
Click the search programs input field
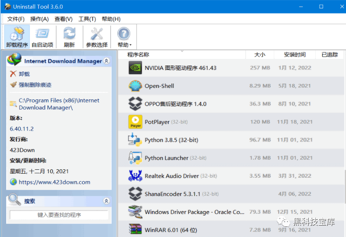click(x=59, y=215)
